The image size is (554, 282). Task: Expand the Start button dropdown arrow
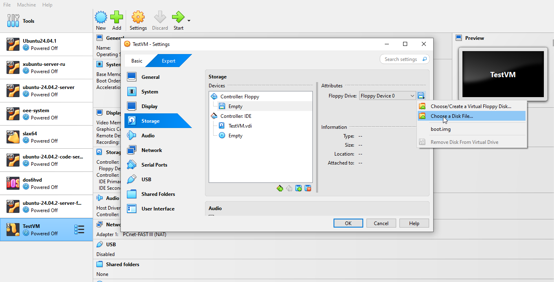click(x=189, y=21)
